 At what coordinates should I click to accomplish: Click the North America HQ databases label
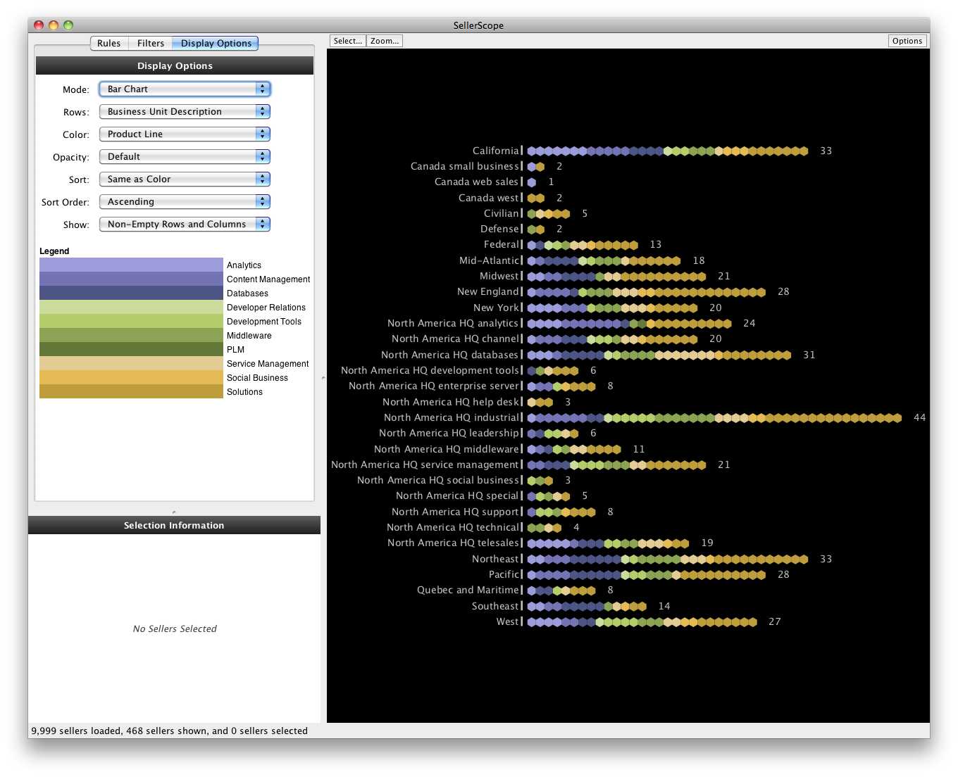pyautogui.click(x=450, y=355)
